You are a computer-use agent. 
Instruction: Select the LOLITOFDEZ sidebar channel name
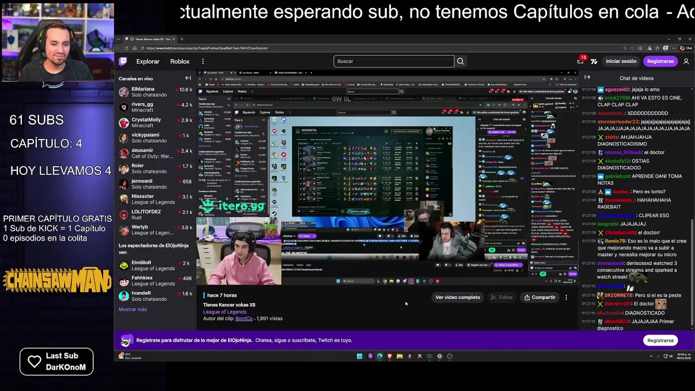coord(146,212)
